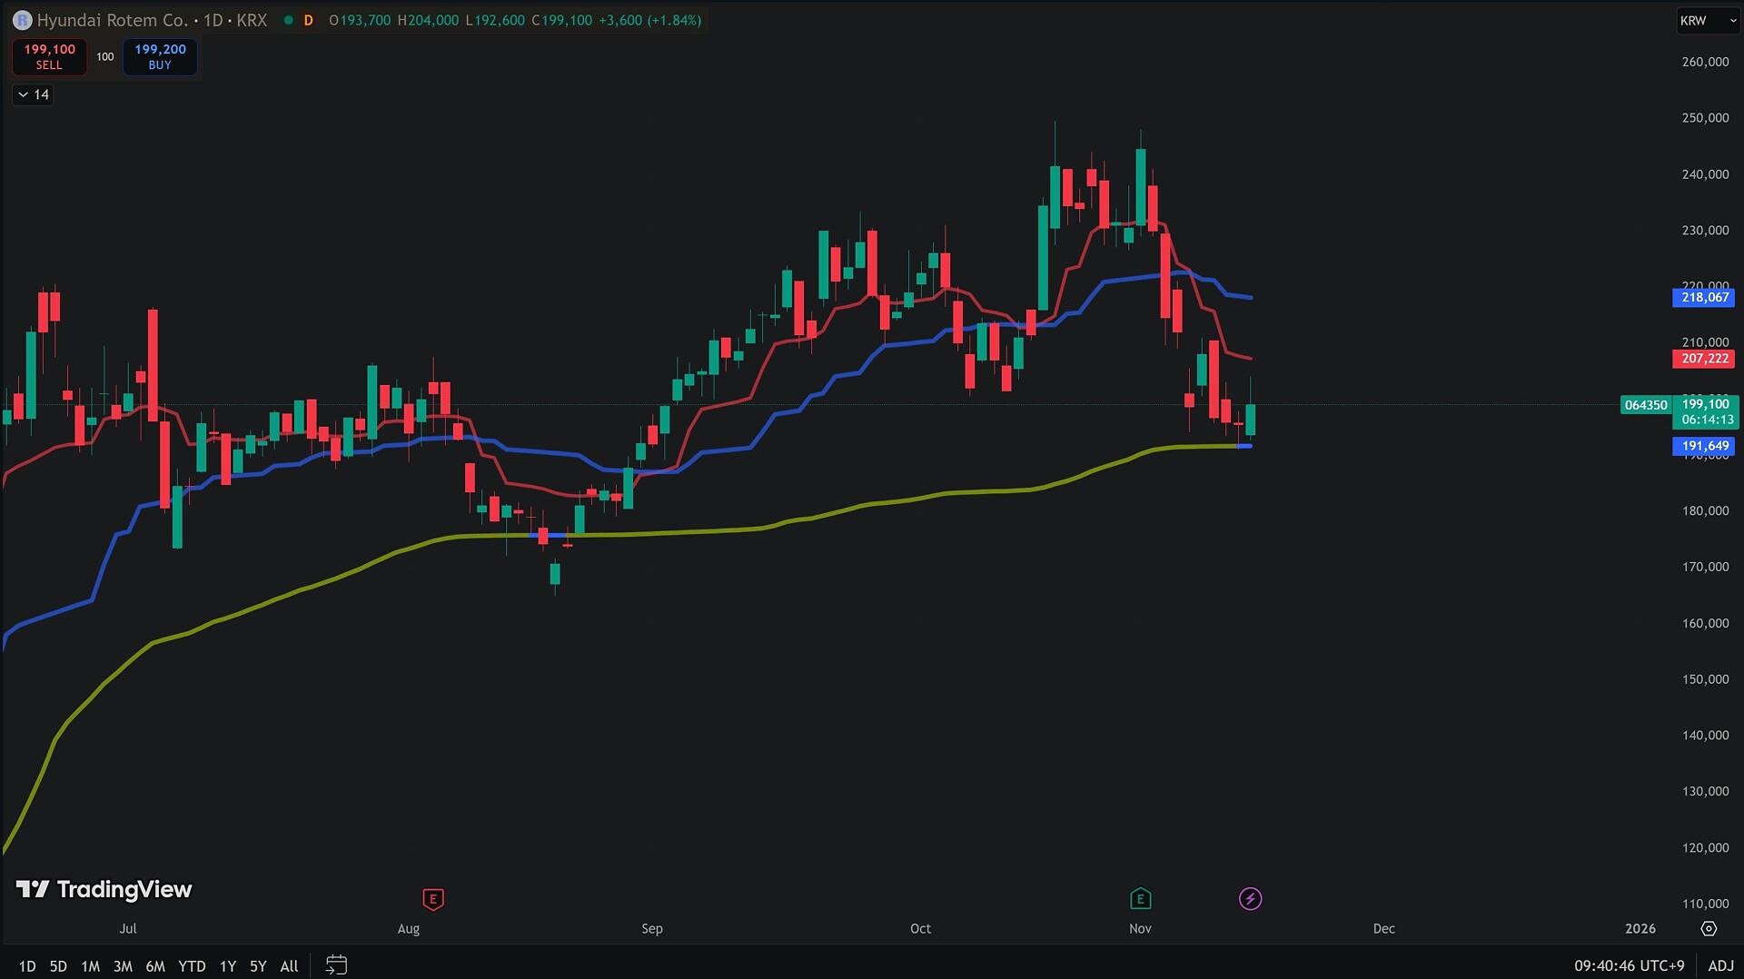
Task: Click the Dec label on time axis
Action: pos(1384,928)
